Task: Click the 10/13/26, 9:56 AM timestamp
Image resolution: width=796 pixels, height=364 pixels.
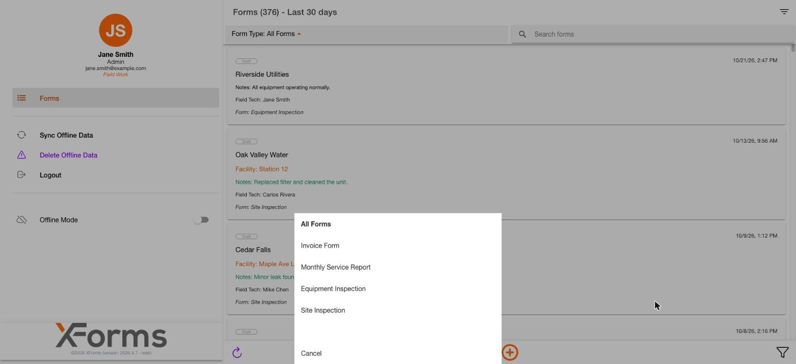Action: click(x=755, y=141)
